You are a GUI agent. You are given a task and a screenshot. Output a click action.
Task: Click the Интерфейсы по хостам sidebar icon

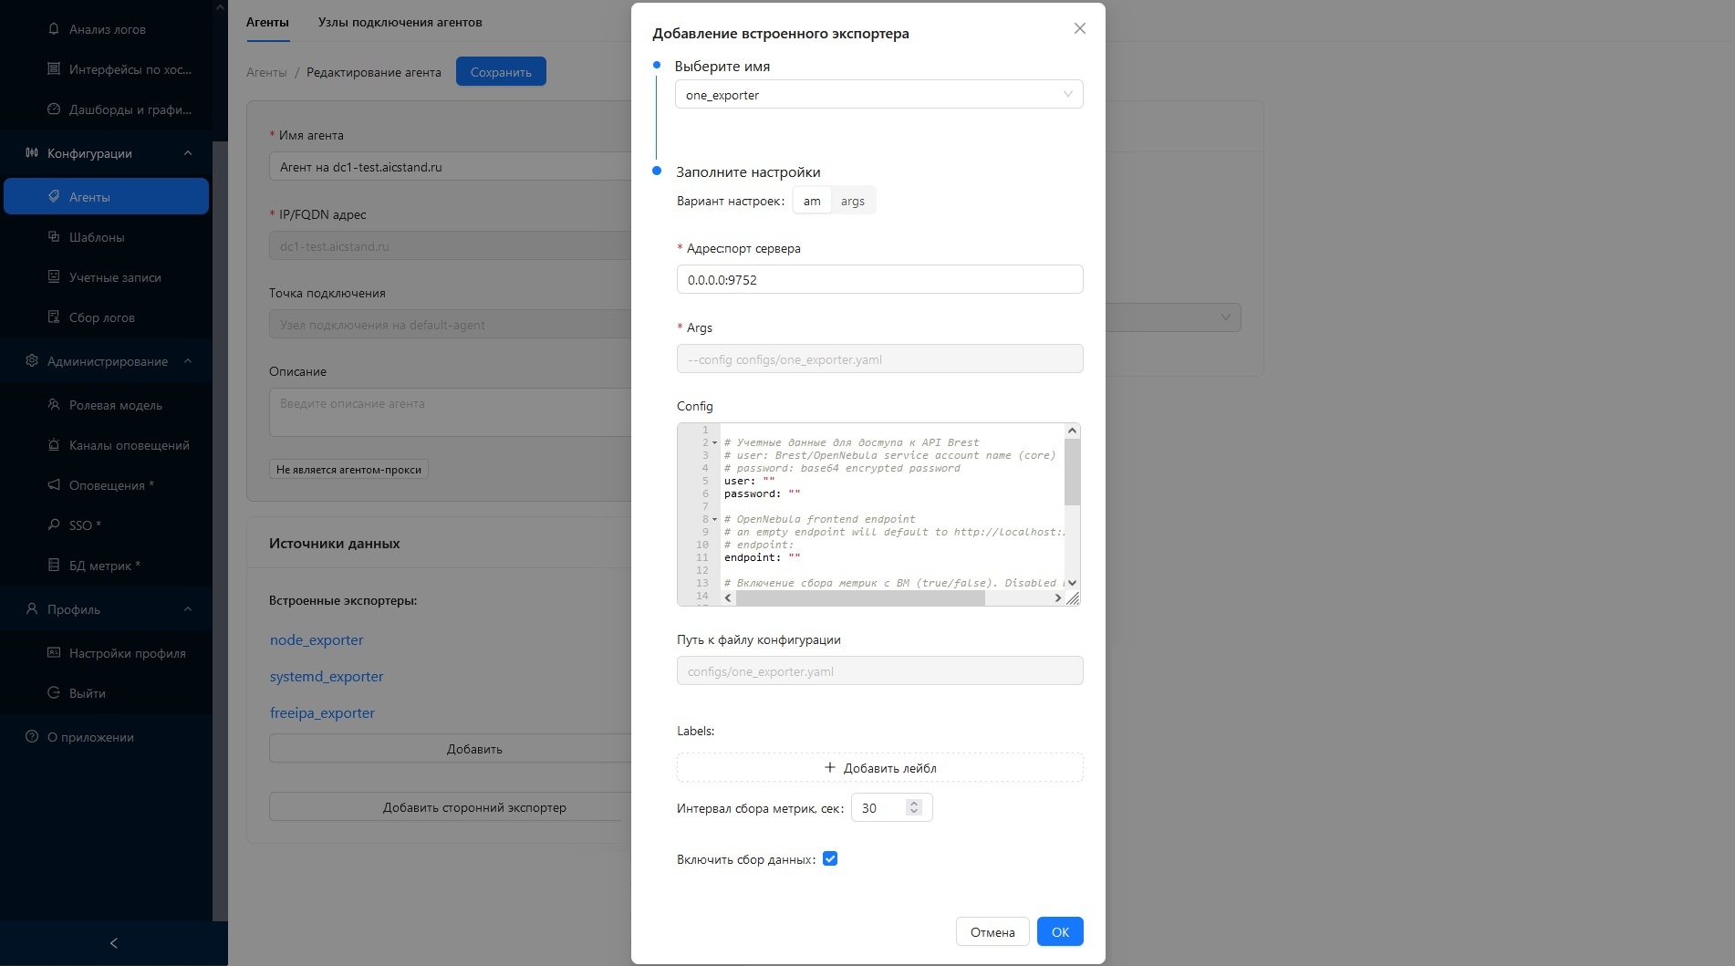54,69
